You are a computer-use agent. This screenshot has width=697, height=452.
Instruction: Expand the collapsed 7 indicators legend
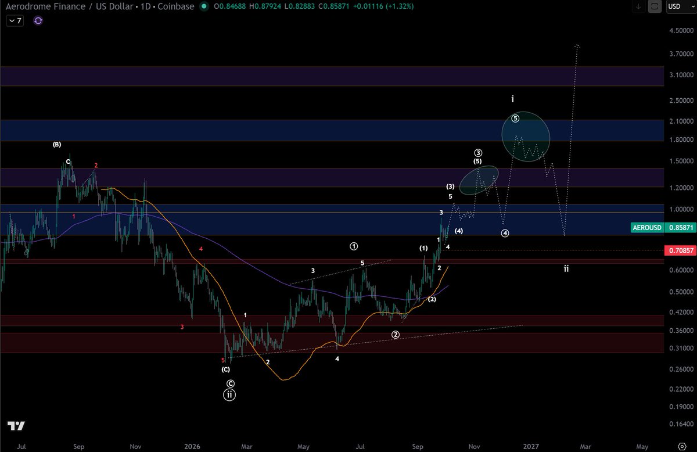pos(15,20)
